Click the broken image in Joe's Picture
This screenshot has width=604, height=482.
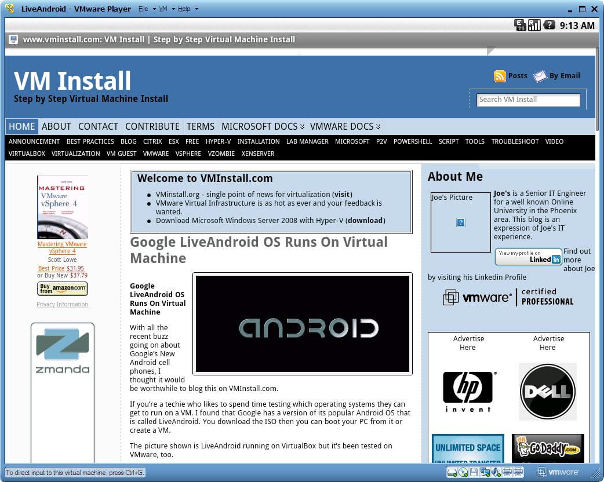click(x=461, y=222)
